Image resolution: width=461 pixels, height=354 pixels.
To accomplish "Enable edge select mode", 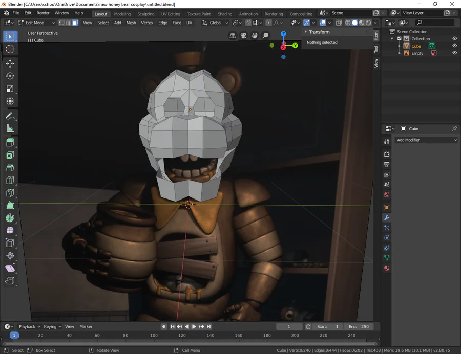I will [x=68, y=23].
